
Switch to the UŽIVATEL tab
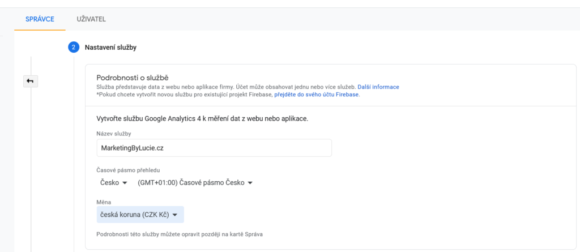[91, 19]
